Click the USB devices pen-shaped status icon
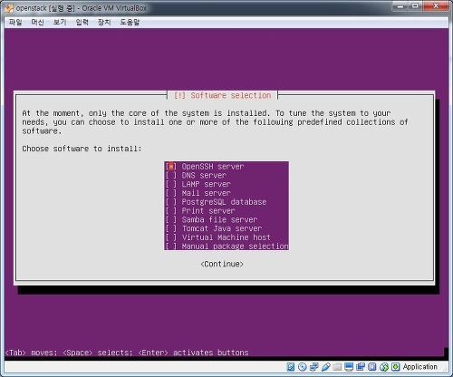The height and width of the screenshot is (377, 453). pyautogui.click(x=325, y=367)
